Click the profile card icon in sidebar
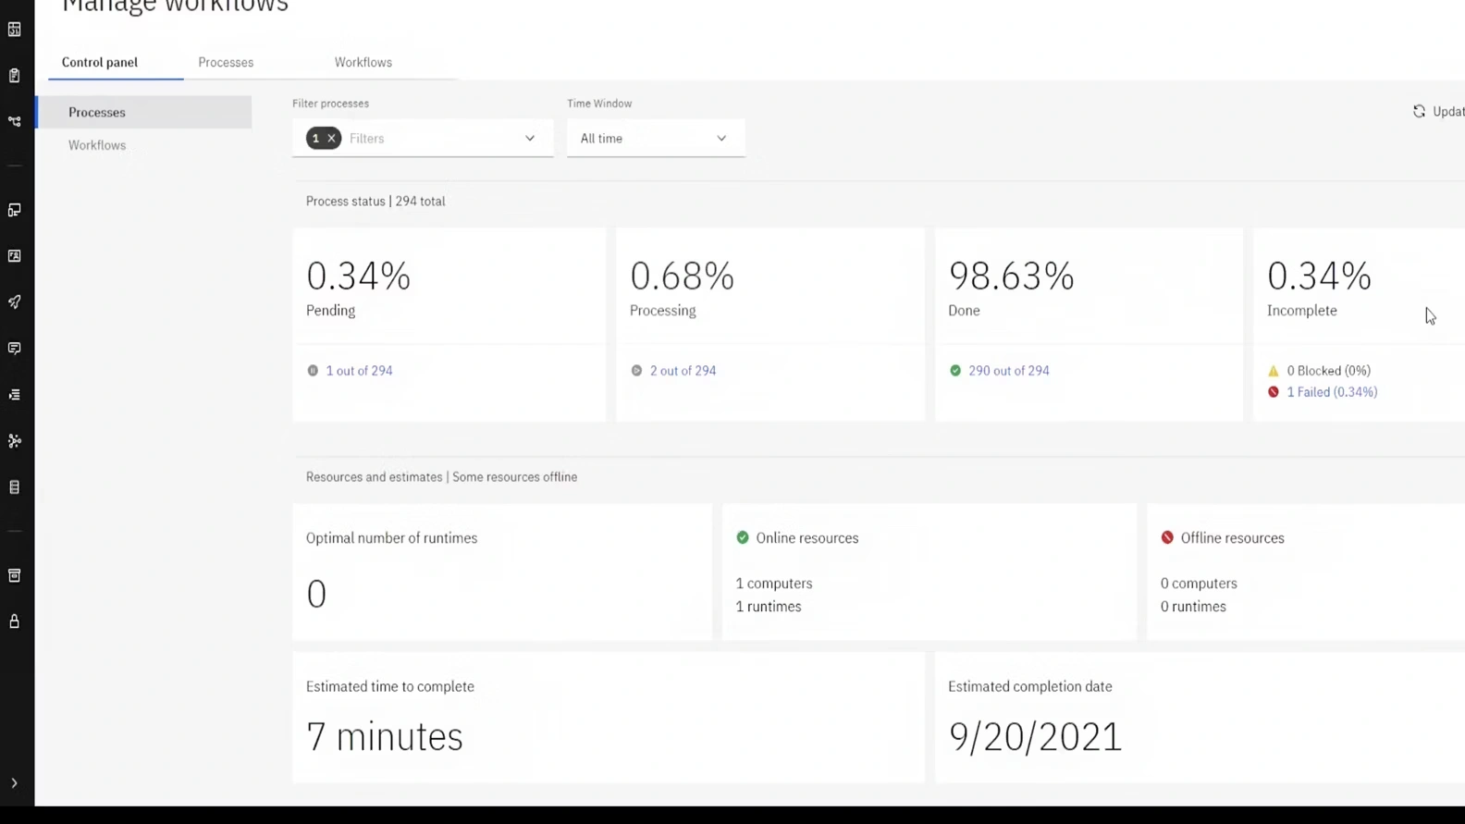Image resolution: width=1465 pixels, height=824 pixels. pos(15,256)
